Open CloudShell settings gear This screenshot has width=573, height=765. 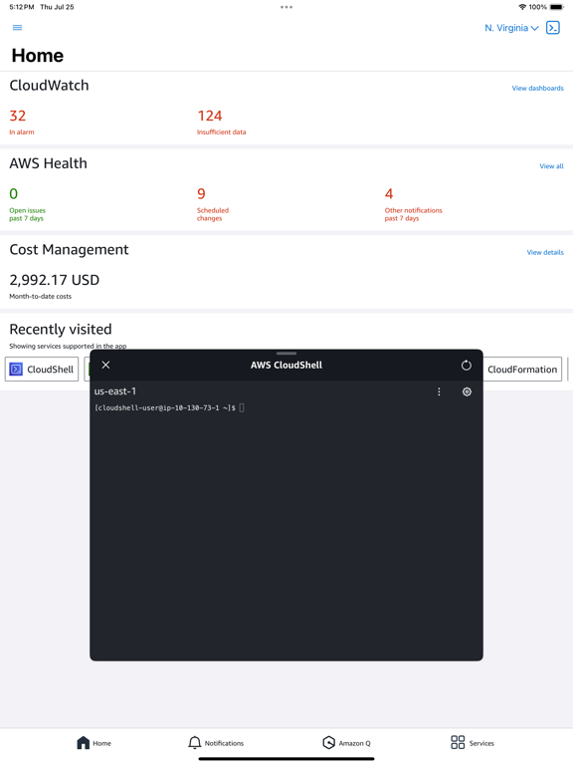point(467,391)
